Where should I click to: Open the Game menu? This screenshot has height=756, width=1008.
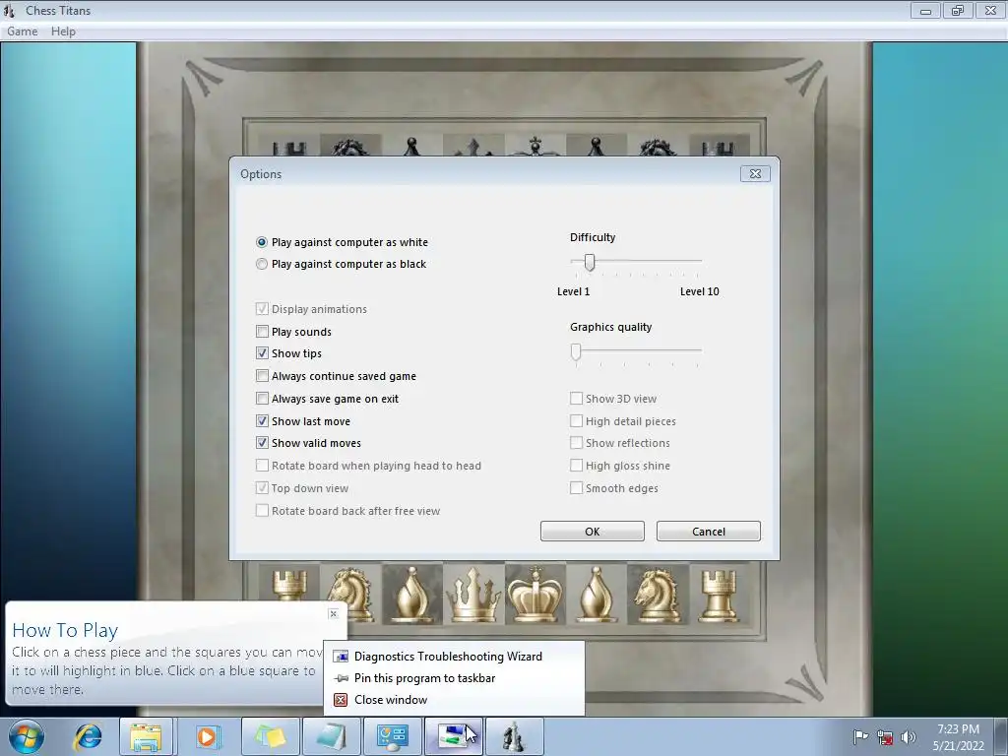pyautogui.click(x=22, y=31)
